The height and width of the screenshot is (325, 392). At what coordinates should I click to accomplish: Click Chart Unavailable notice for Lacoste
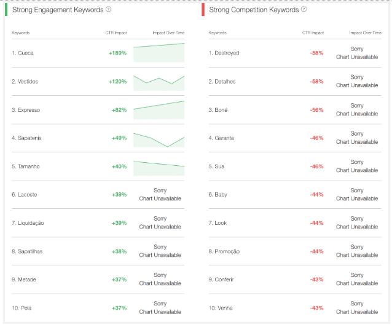click(x=160, y=195)
